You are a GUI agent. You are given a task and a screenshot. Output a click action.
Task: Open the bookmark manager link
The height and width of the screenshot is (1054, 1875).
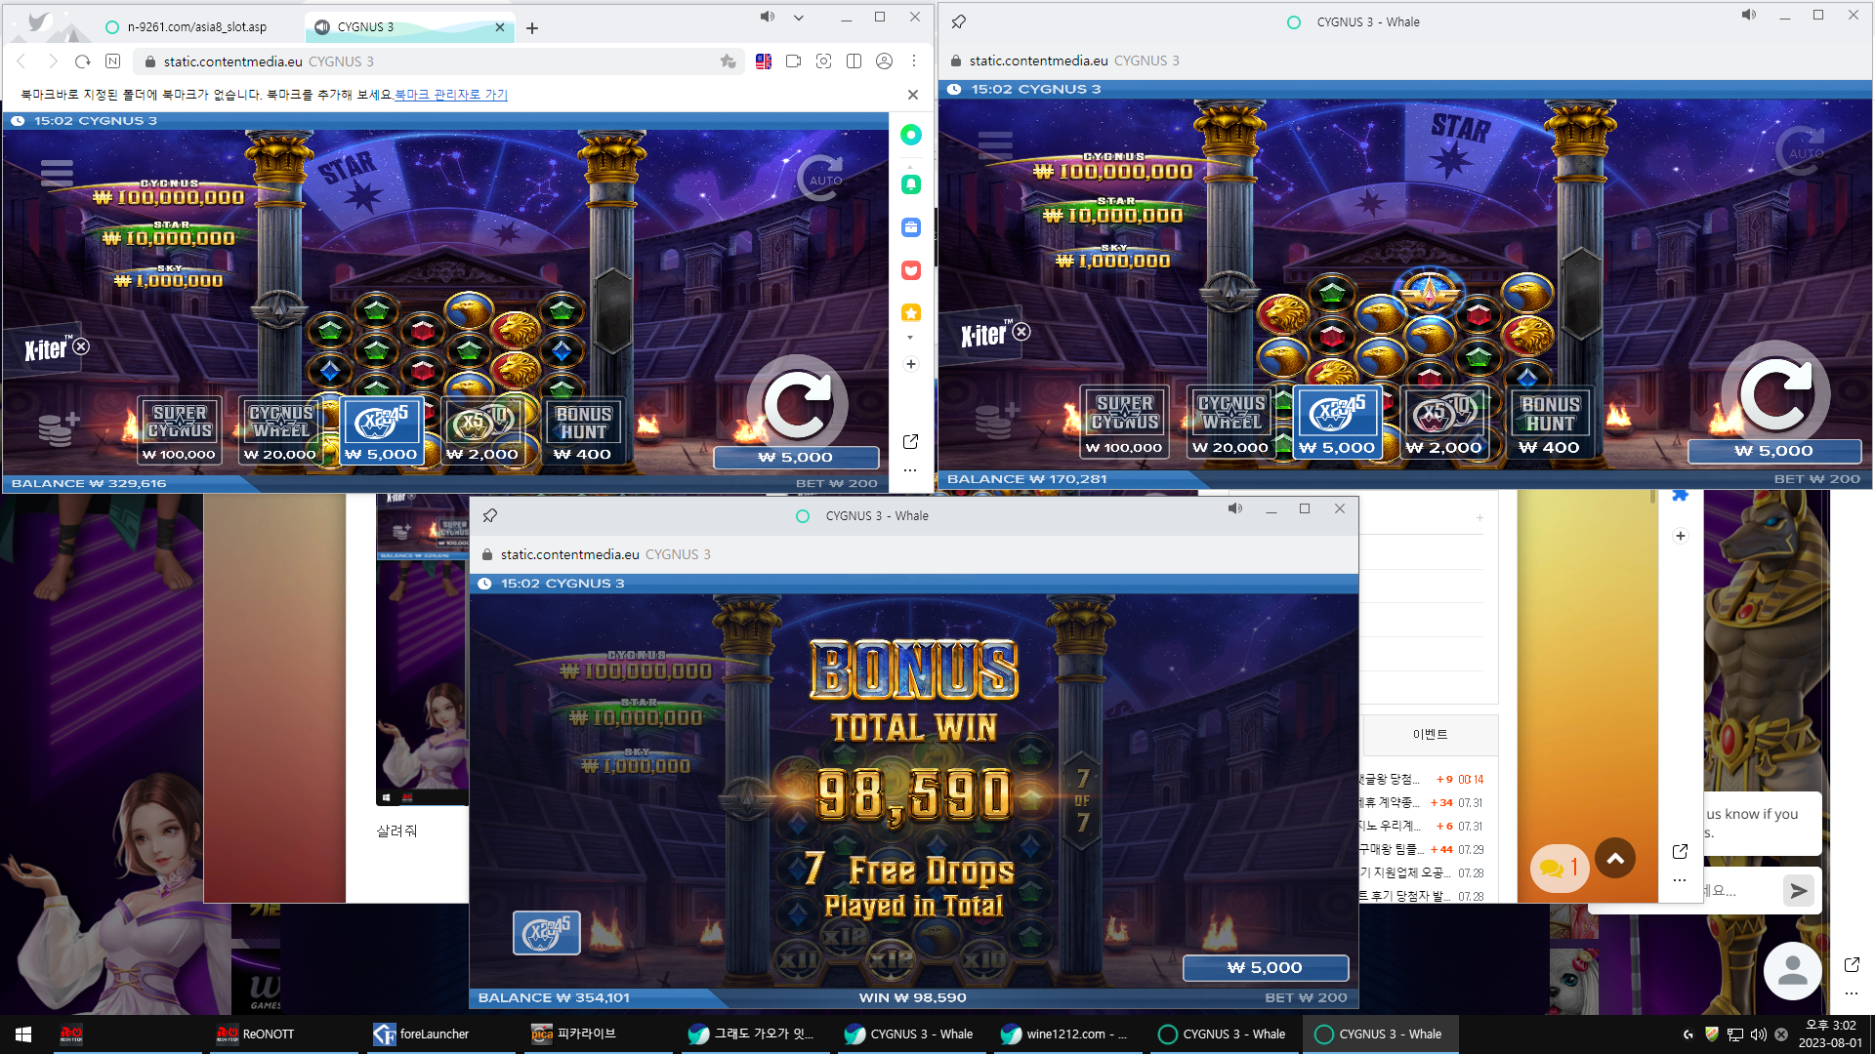click(x=451, y=95)
